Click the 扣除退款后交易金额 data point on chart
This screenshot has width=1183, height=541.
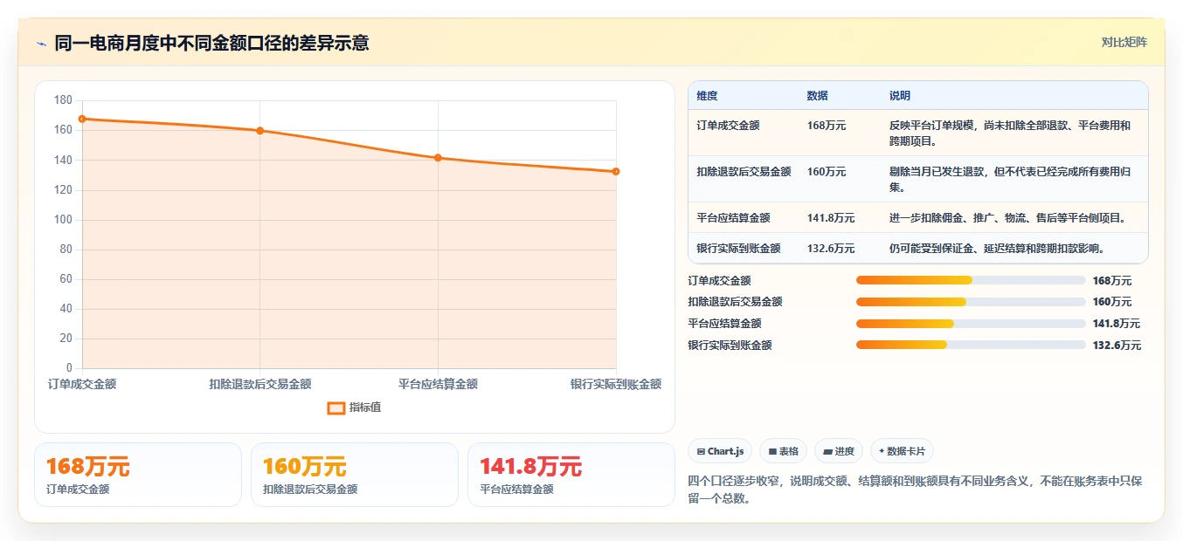259,131
